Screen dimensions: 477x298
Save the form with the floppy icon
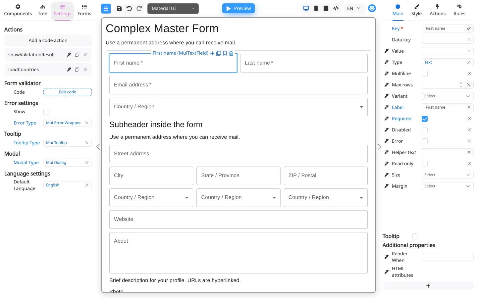(119, 9)
